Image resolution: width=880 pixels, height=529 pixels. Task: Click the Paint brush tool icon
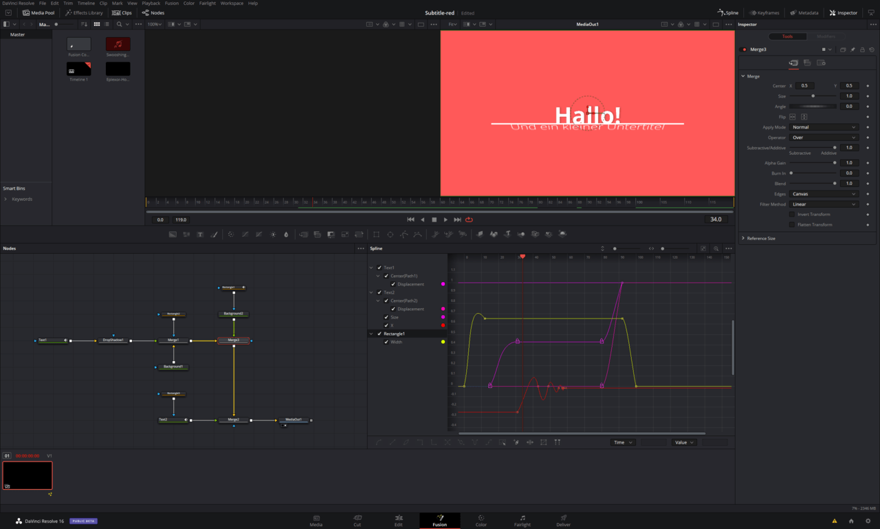click(214, 235)
